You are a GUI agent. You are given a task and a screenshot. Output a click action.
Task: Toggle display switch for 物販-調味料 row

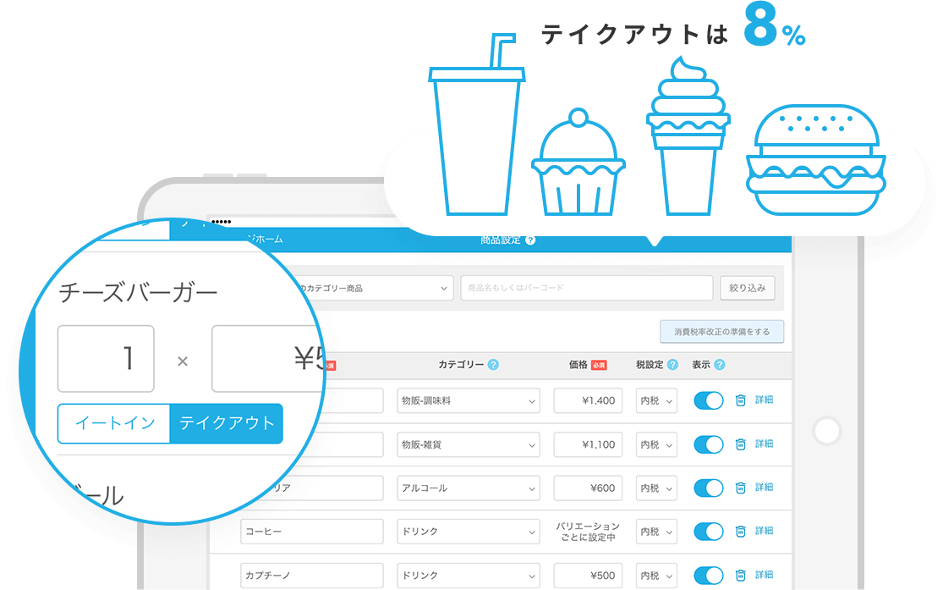tap(709, 400)
